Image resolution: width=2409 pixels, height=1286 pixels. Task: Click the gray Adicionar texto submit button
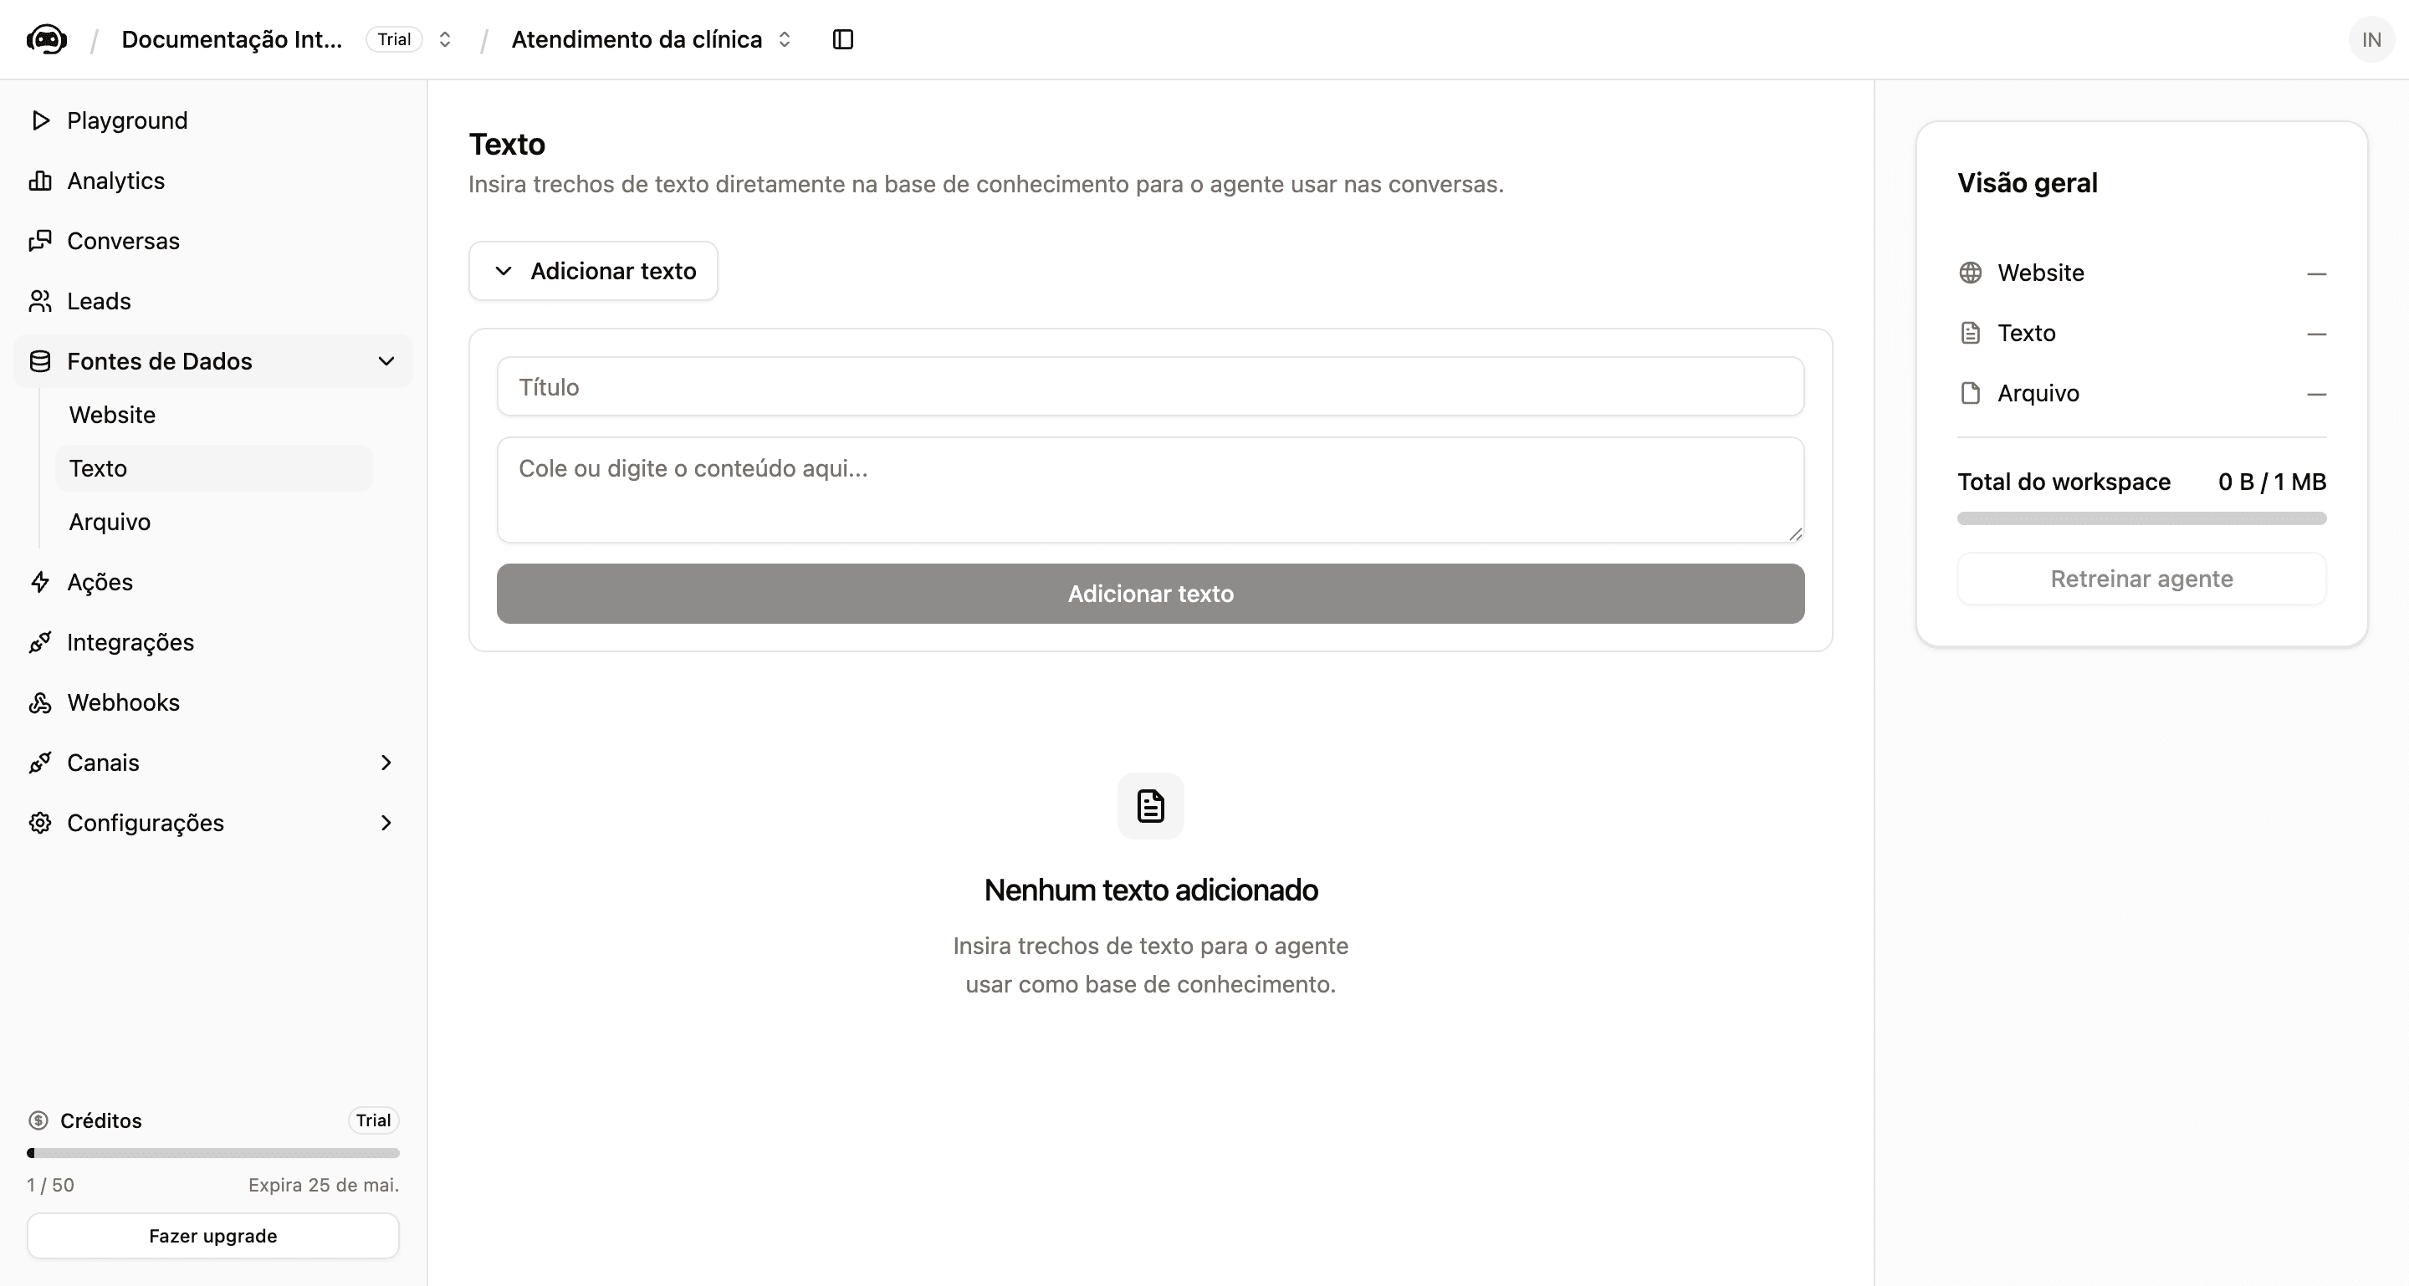click(x=1150, y=594)
